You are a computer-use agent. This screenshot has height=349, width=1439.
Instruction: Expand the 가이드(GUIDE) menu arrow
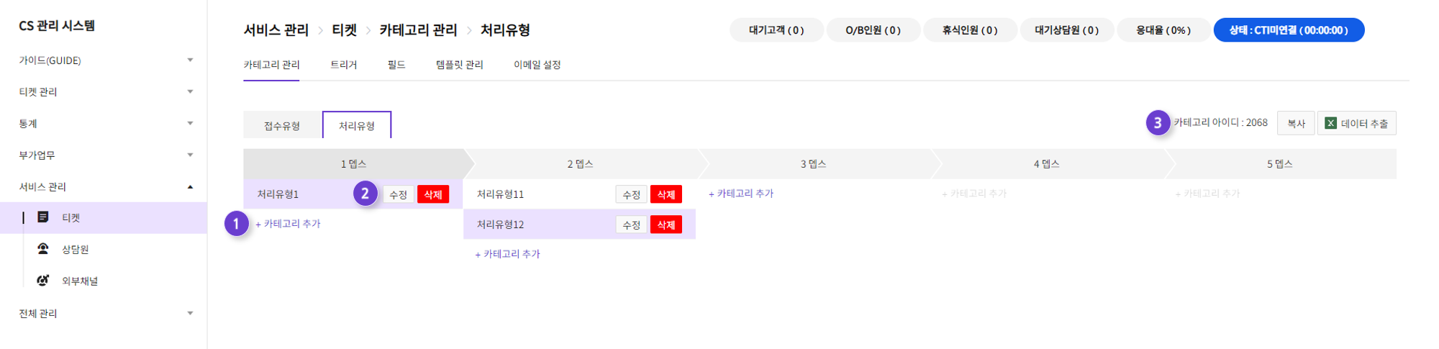190,60
